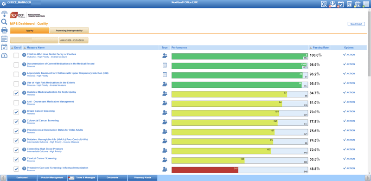Uncheck Pneumococcal Vaccination Status enrollment
Viewport: 371px width, 181px height.
click(16, 131)
